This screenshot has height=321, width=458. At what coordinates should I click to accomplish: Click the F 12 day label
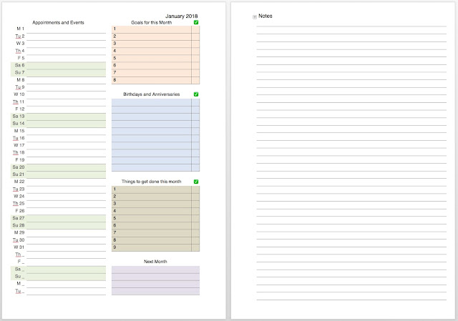click(20, 109)
